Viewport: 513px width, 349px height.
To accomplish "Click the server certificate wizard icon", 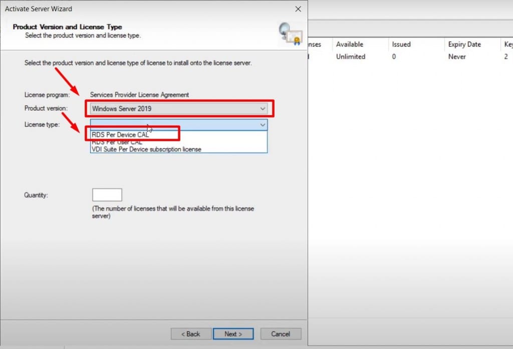I will (291, 34).
